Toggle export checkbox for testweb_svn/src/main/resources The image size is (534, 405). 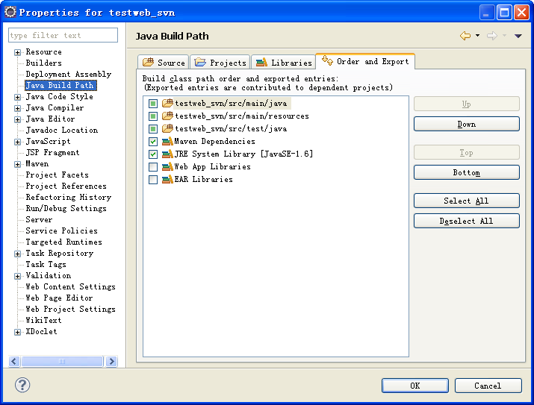point(153,116)
